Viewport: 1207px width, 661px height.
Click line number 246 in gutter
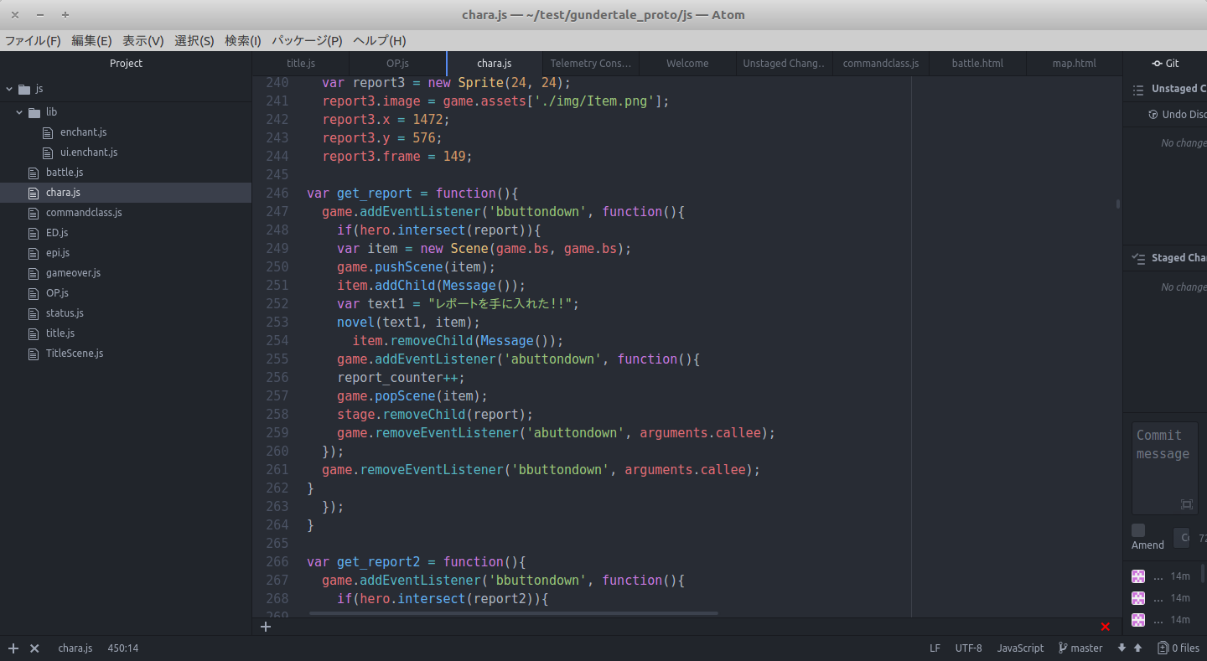277,194
